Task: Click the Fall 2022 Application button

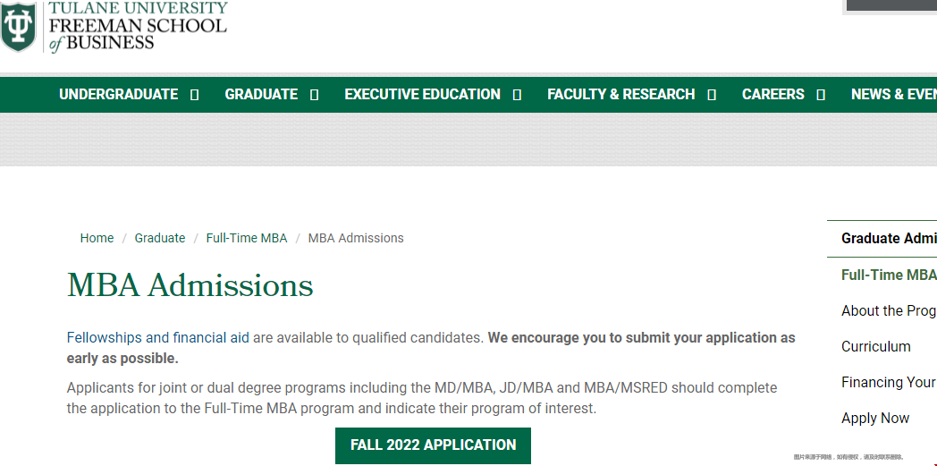Action: (x=434, y=445)
